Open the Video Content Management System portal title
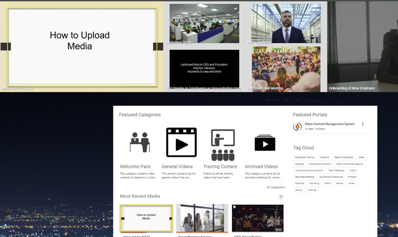The image size is (398, 237). (x=330, y=124)
